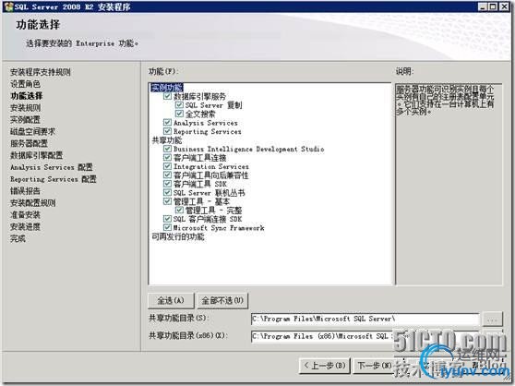
Task: Toggle the SQL Server 复制 checkbox
Action: pos(179,105)
